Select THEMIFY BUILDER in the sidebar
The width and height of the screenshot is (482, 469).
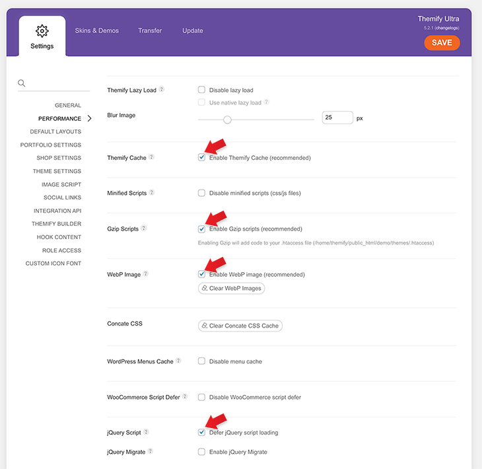(x=57, y=223)
